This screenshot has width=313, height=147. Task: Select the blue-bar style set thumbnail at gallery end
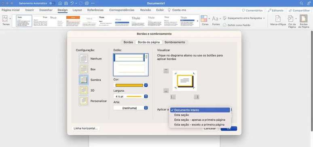[x=188, y=21]
